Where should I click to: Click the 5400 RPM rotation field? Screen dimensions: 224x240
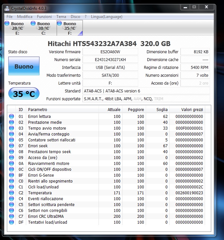195,67
